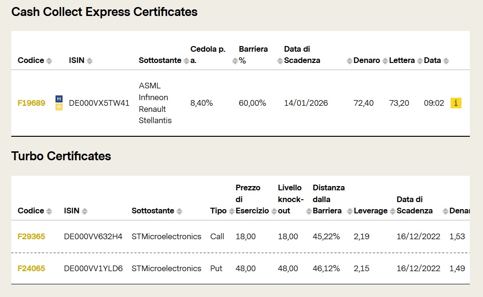
Task: Click STMicroelectronics in the F29365 row
Action: pyautogui.click(x=166, y=236)
